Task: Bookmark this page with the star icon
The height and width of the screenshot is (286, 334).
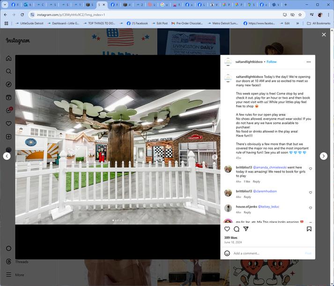Action: tap(300, 14)
